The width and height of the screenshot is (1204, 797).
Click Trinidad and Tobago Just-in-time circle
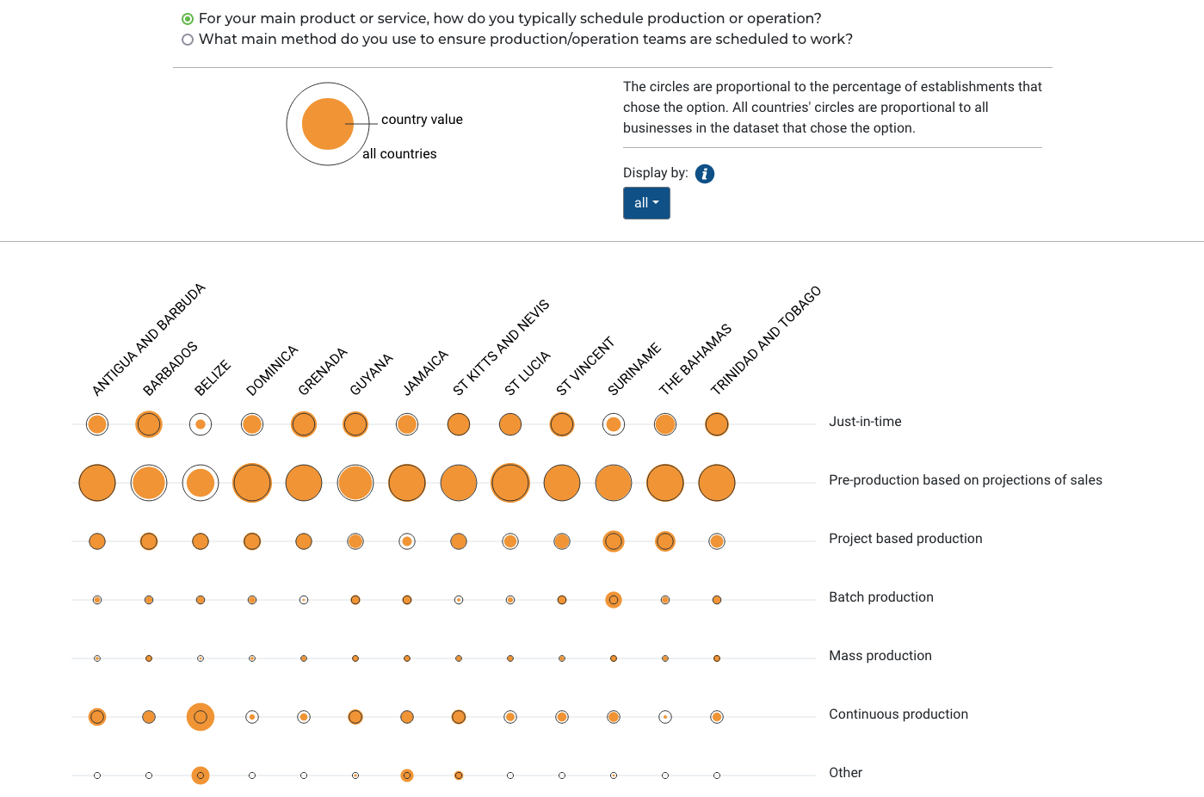[x=717, y=424]
